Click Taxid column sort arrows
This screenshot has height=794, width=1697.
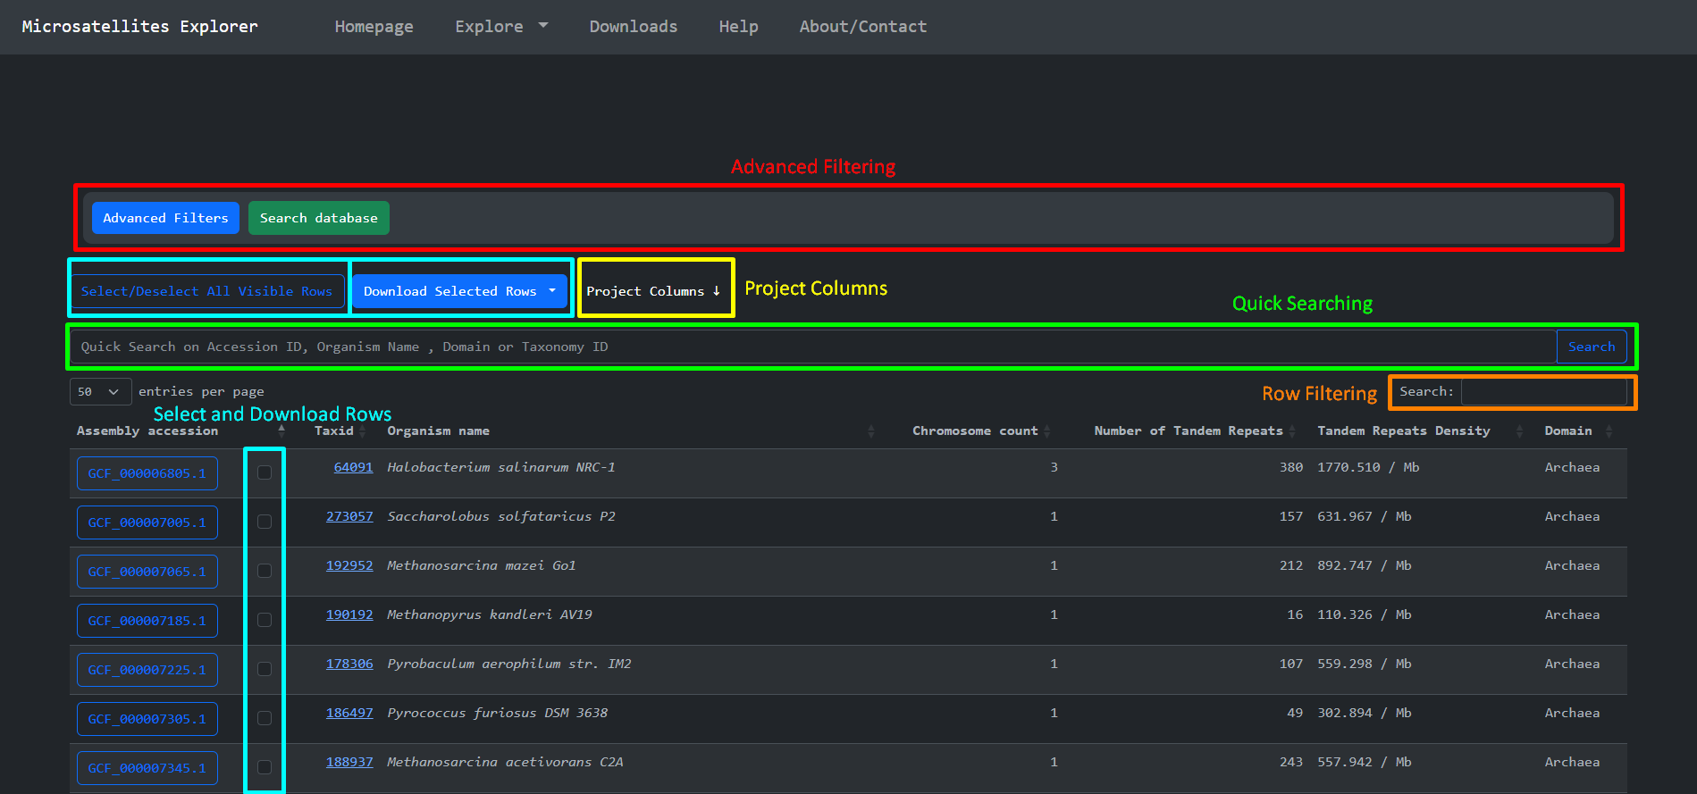(362, 431)
